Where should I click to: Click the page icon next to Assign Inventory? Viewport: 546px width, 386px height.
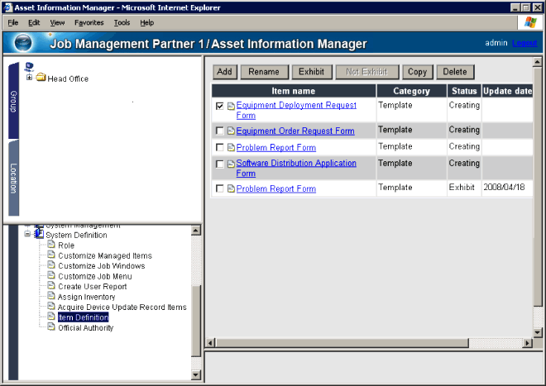[51, 296]
